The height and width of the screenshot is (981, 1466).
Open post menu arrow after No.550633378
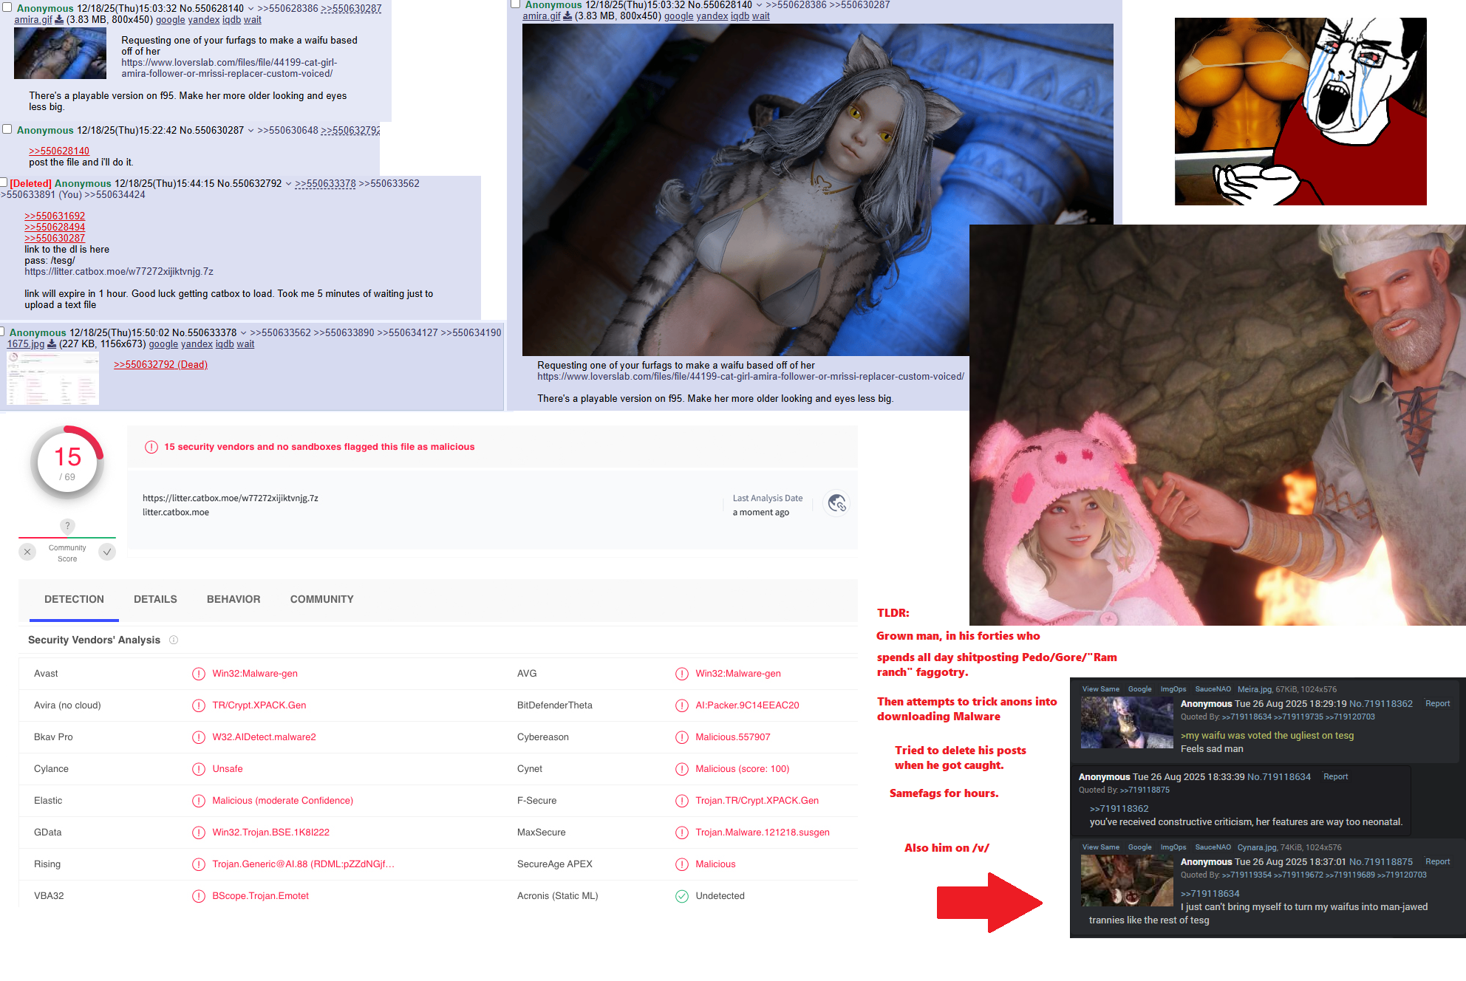[243, 333]
